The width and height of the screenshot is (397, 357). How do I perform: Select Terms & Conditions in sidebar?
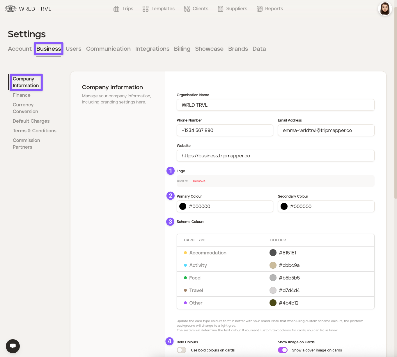(x=35, y=131)
